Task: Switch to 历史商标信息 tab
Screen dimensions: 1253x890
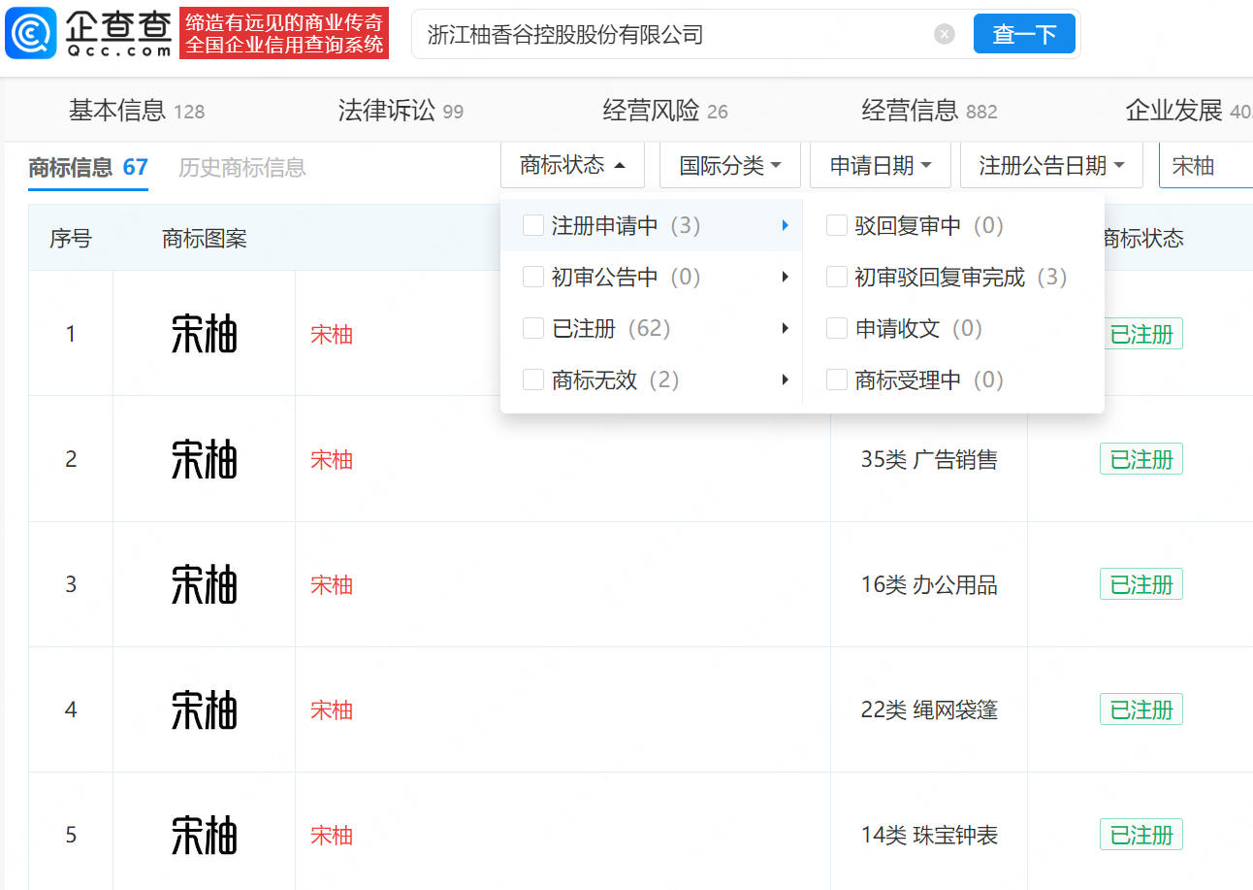Action: click(241, 168)
